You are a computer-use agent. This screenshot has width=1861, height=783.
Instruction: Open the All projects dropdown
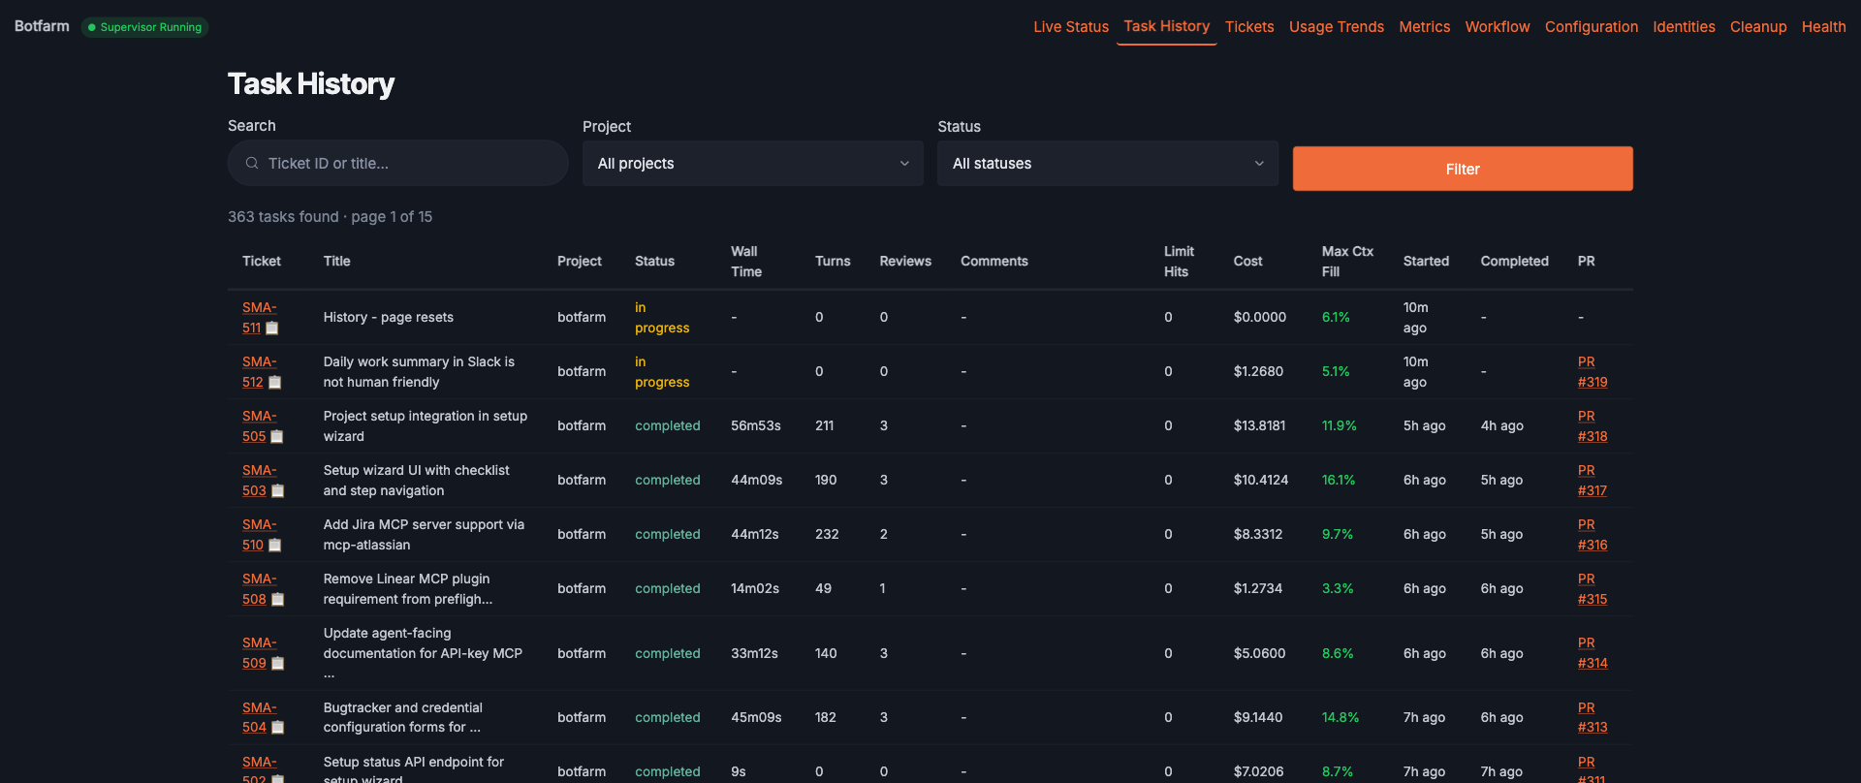pos(753,164)
